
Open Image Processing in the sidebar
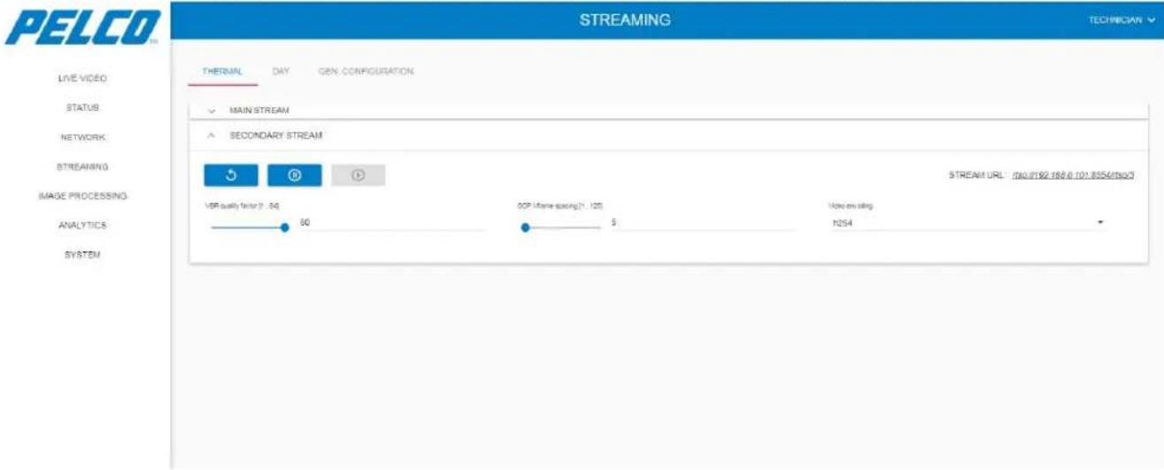pos(82,196)
